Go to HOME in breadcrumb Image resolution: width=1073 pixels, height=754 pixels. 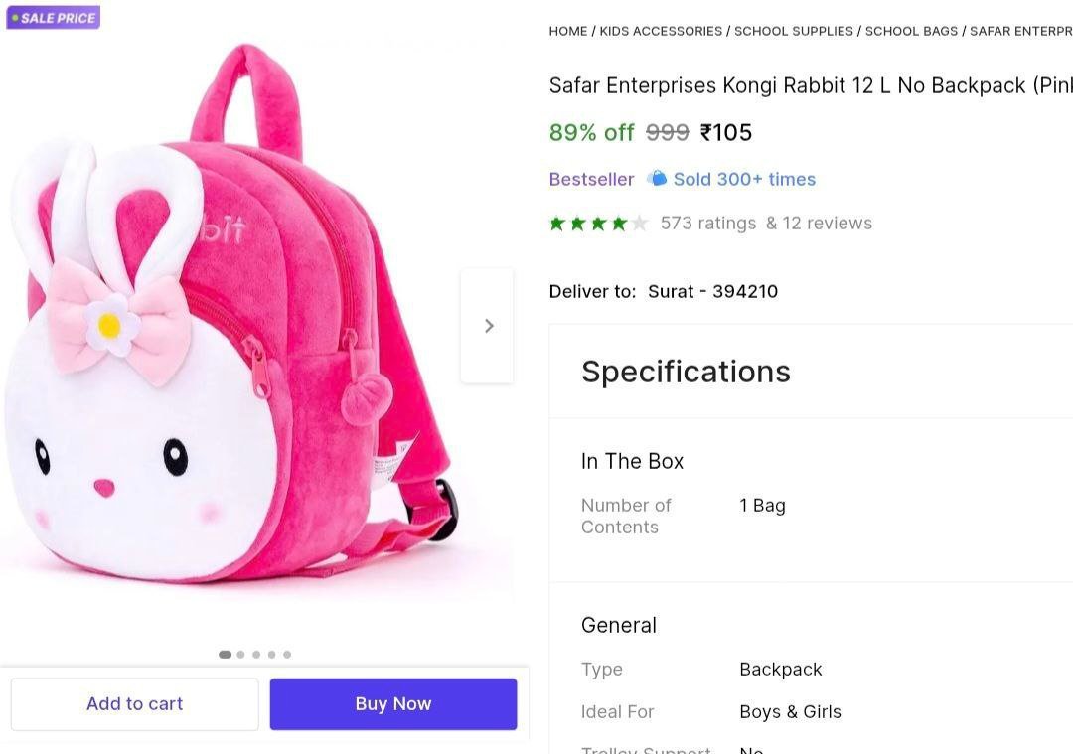pos(568,31)
